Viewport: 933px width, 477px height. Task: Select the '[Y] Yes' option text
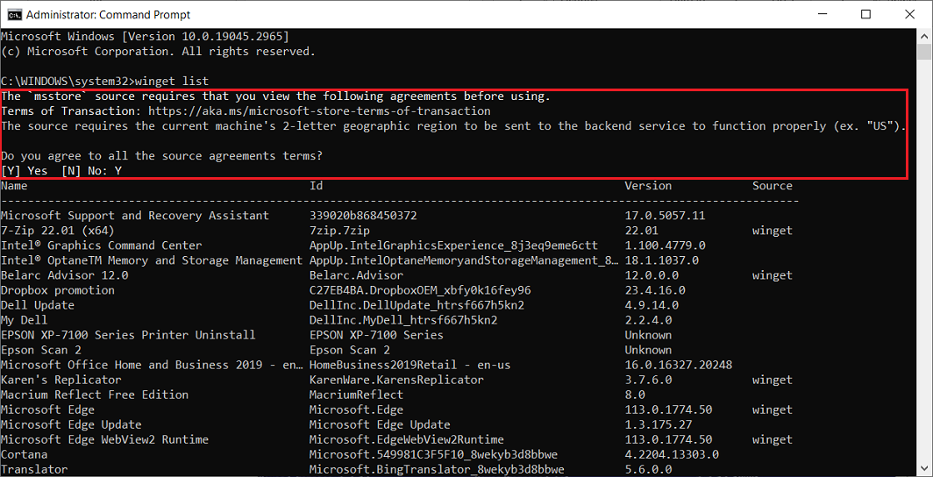coord(25,171)
